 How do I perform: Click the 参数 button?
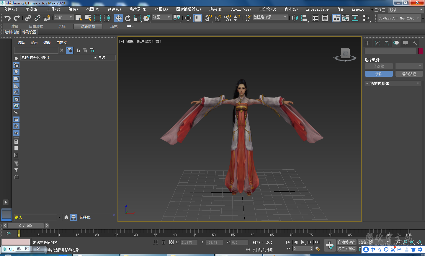[x=379, y=74]
